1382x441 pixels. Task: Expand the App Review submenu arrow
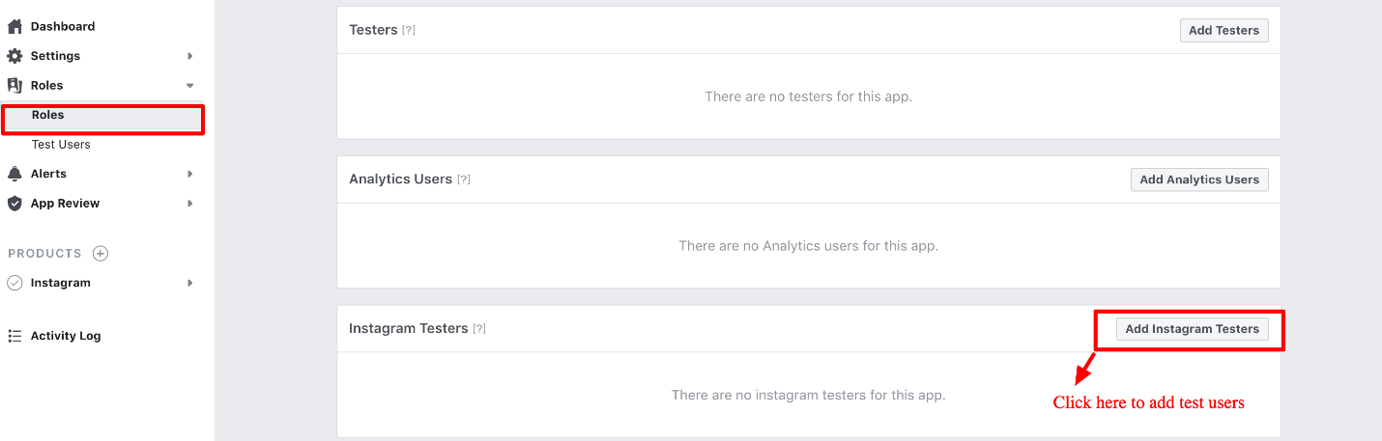click(190, 204)
